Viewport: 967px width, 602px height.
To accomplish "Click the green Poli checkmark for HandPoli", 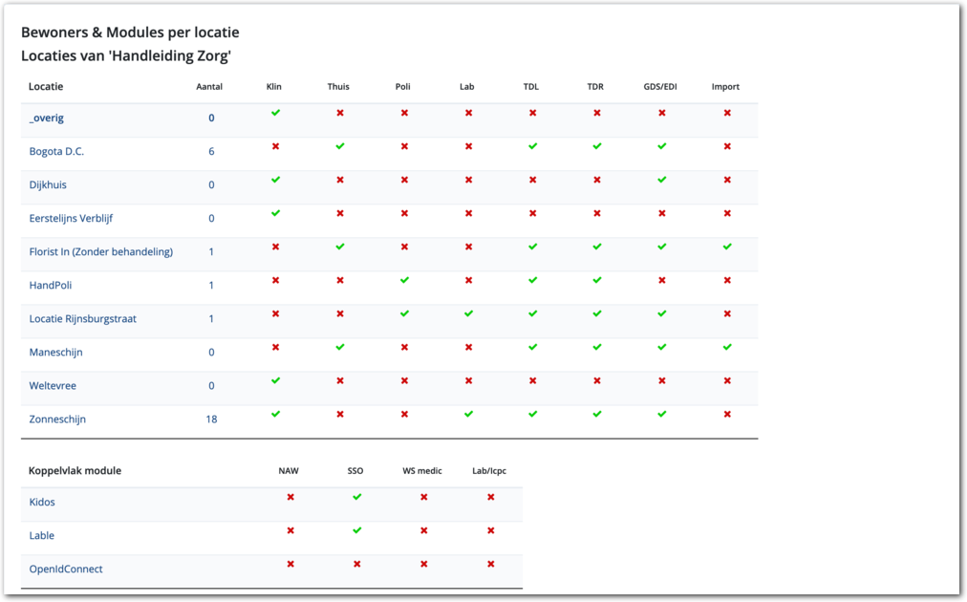I will coord(404,280).
